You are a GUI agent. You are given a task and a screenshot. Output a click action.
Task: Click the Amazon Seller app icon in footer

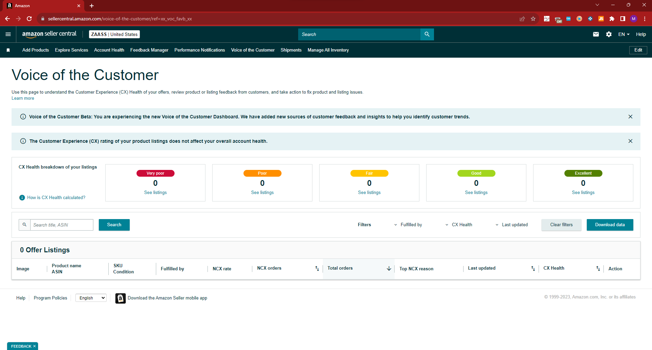121,298
